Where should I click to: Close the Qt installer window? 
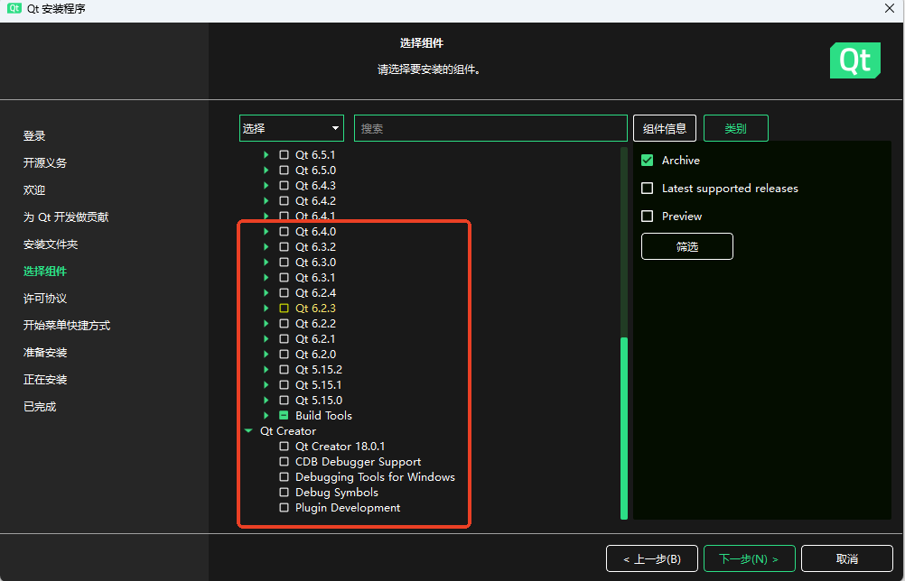click(x=890, y=8)
